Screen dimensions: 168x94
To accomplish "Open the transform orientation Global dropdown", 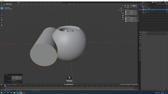I will pyautogui.click(x=64, y=4).
